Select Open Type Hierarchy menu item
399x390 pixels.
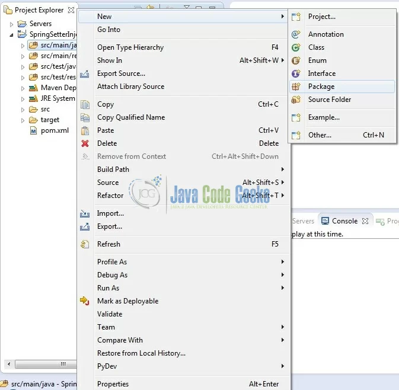click(x=183, y=47)
